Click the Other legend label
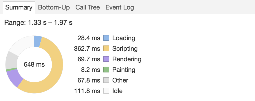Image resolution: width=255 pixels, height=101 pixels. click(x=120, y=80)
